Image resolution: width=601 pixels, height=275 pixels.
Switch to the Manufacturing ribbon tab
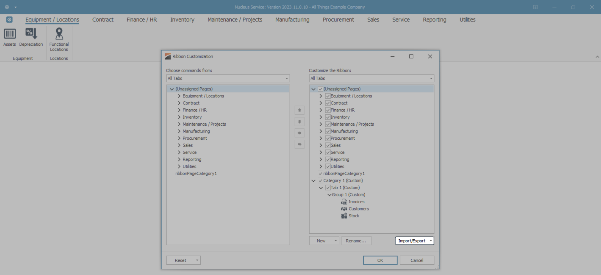(292, 20)
